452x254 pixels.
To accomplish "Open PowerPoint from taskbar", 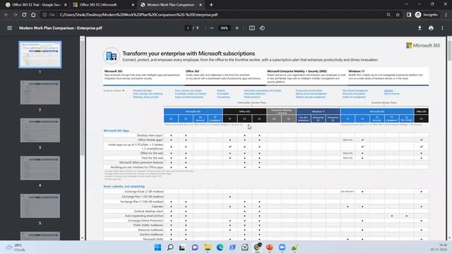I will (270, 248).
